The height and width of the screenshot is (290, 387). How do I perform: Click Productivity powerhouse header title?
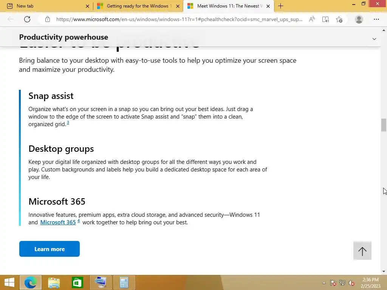63,37
